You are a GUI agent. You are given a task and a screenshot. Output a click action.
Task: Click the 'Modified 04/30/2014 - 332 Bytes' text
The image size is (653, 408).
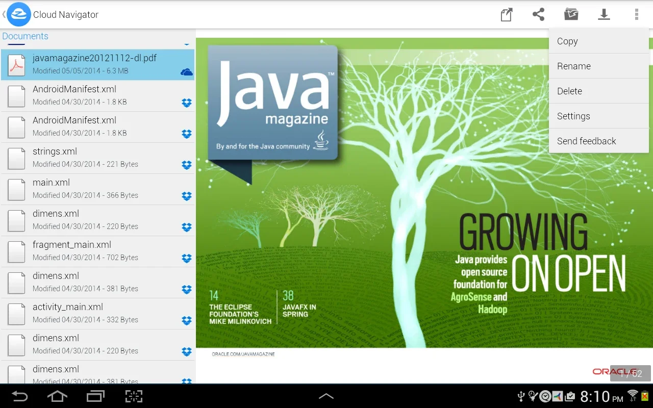point(85,320)
